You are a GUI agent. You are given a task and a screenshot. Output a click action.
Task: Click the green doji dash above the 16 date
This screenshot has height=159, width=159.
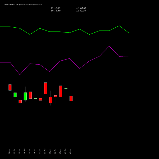click(66, 88)
